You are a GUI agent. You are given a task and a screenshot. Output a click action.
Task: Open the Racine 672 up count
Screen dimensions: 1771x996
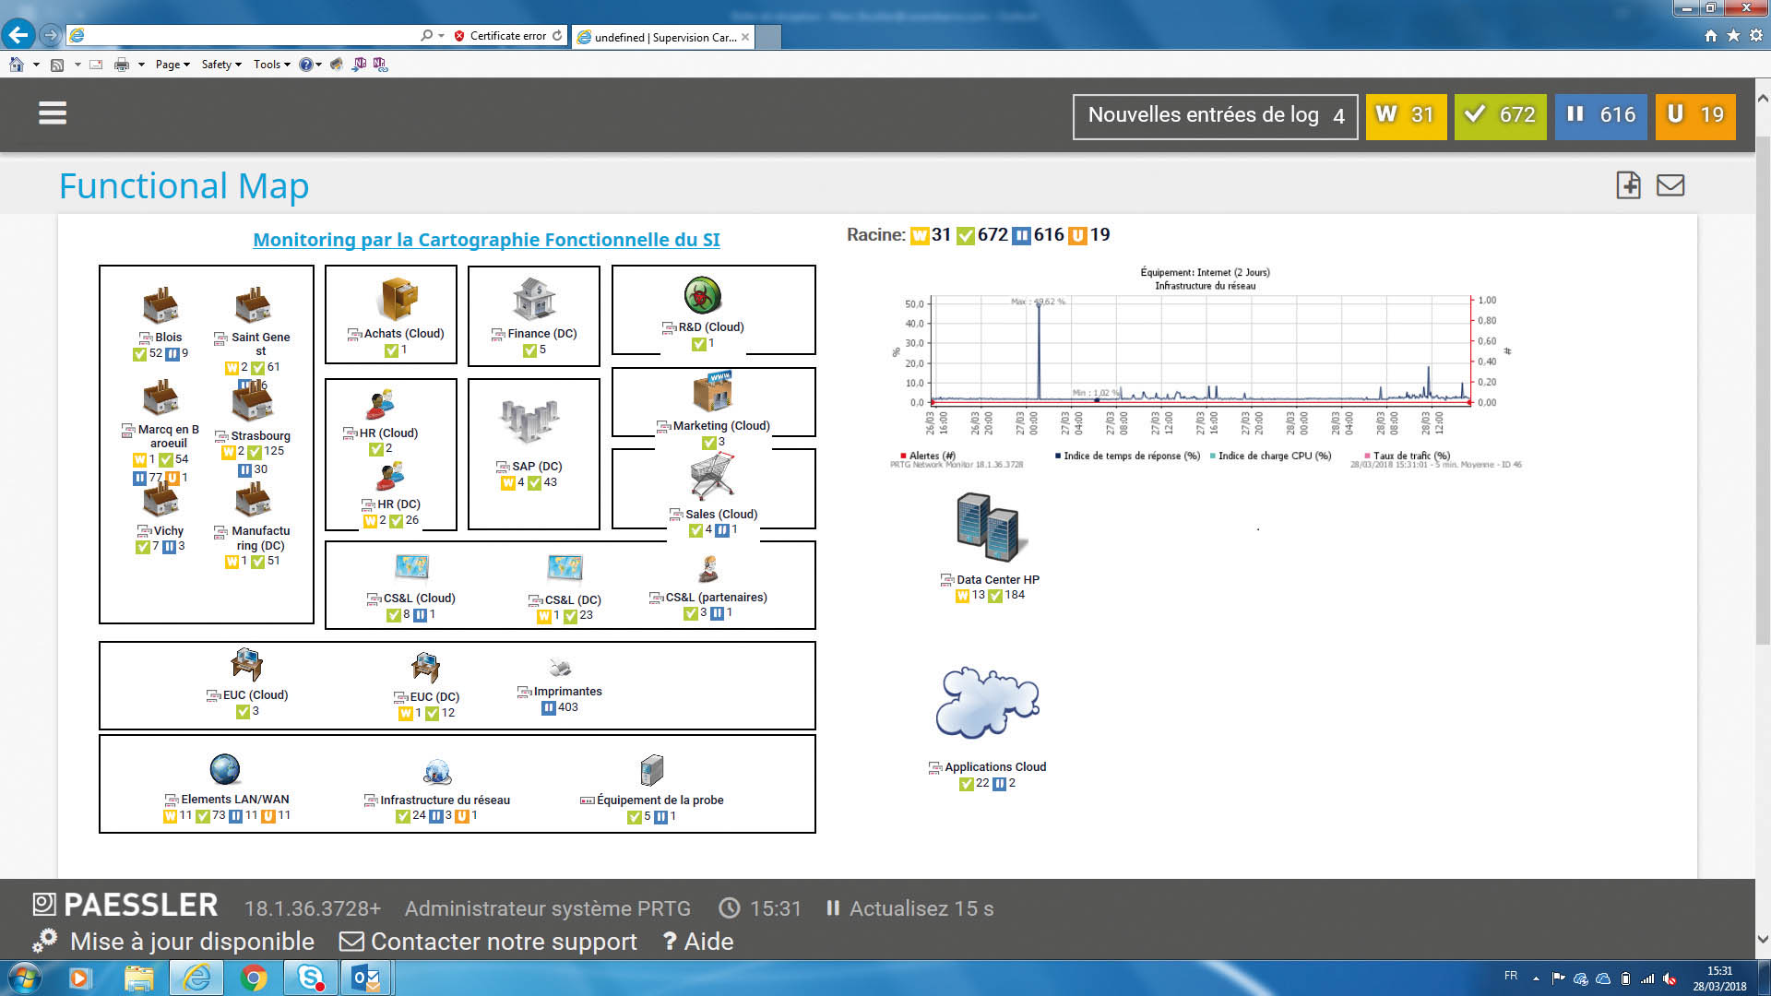982,235
